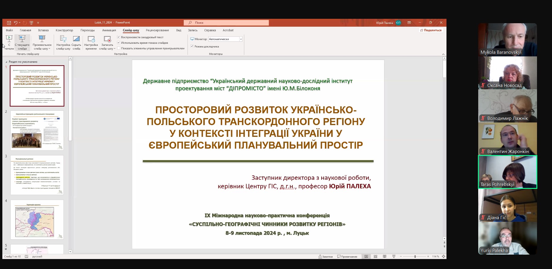Toggle Использовать время показа слайдов checkbox
This screenshot has width=552, height=269.
(119, 43)
